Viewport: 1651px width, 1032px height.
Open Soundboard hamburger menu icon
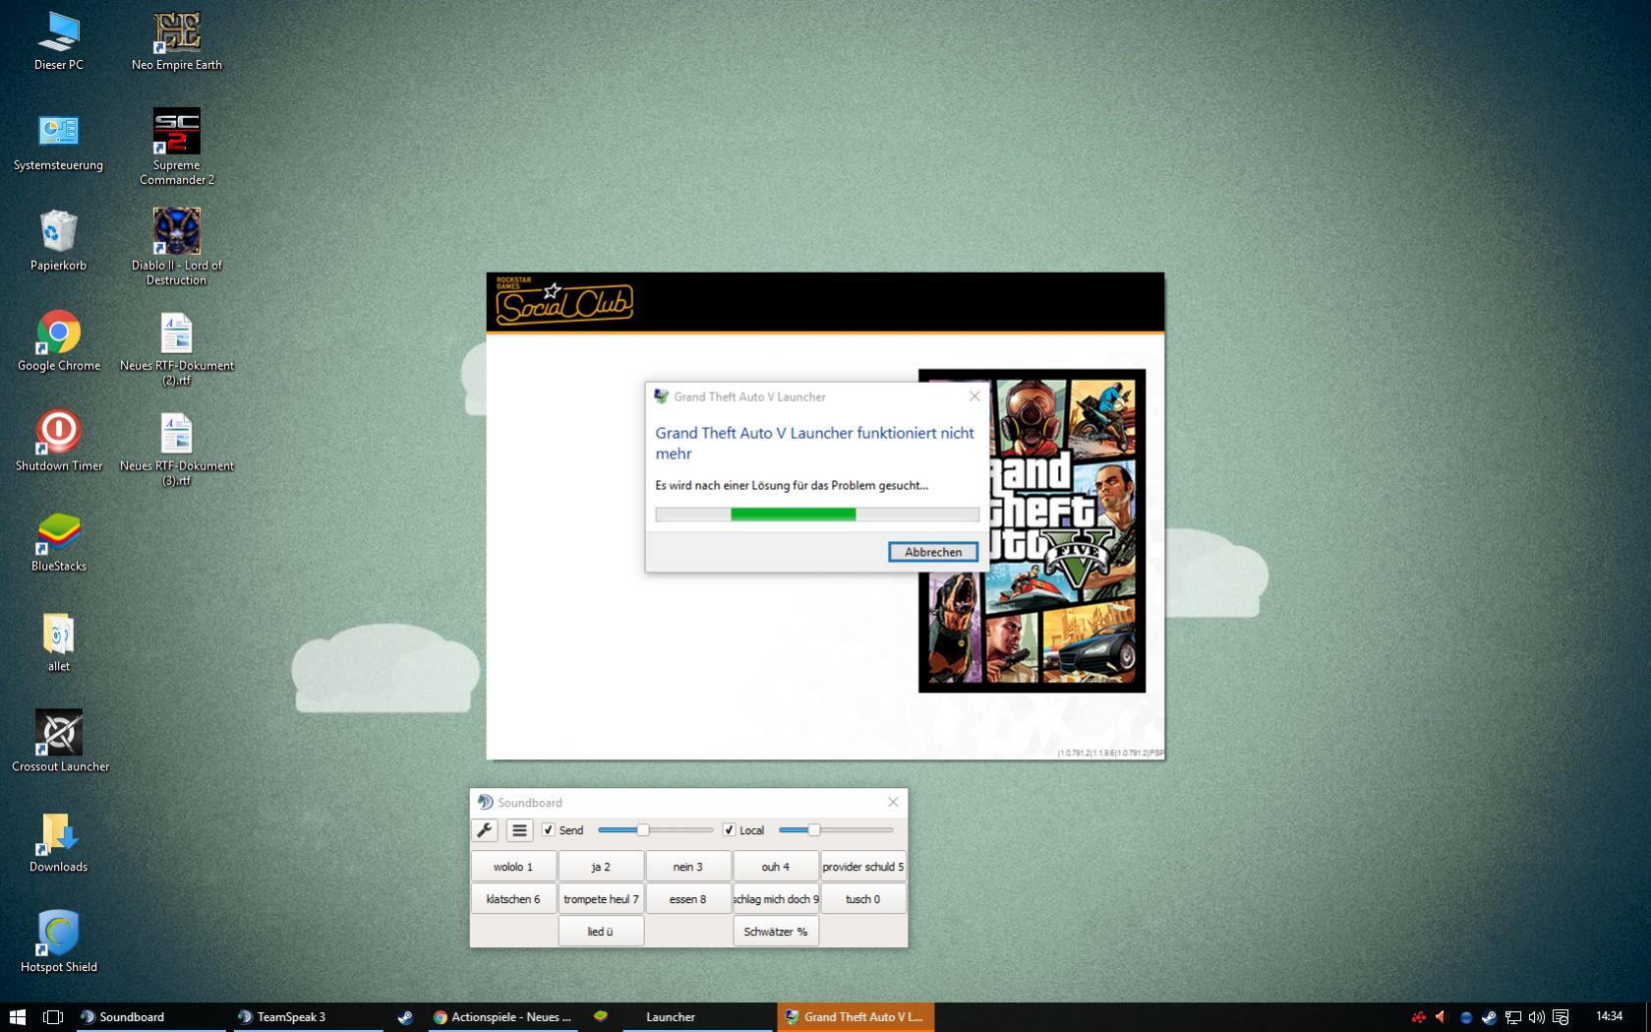click(519, 830)
